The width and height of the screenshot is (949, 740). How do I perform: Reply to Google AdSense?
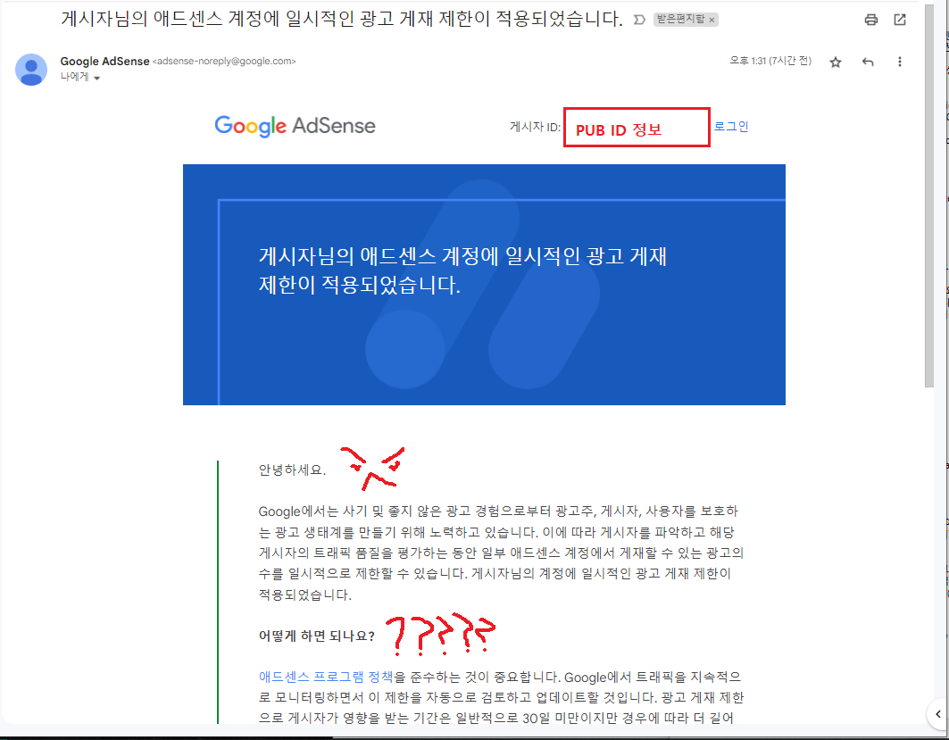point(867,61)
